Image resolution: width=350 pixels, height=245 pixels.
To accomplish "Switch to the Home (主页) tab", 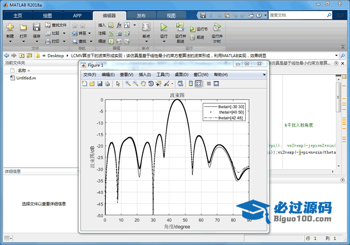I will click(x=18, y=16).
